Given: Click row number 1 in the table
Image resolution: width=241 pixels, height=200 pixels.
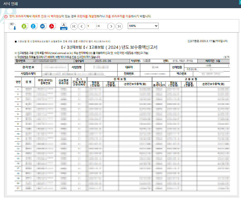Looking at the screenshot, I should click(x=18, y=89).
